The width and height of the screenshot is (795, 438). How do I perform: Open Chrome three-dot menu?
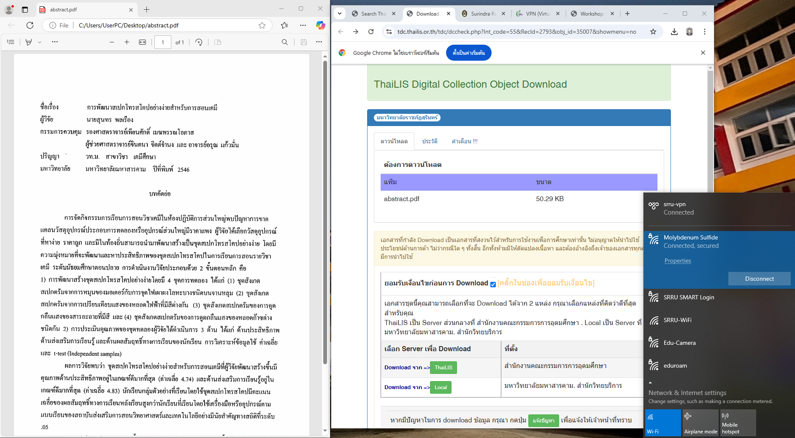point(705,32)
